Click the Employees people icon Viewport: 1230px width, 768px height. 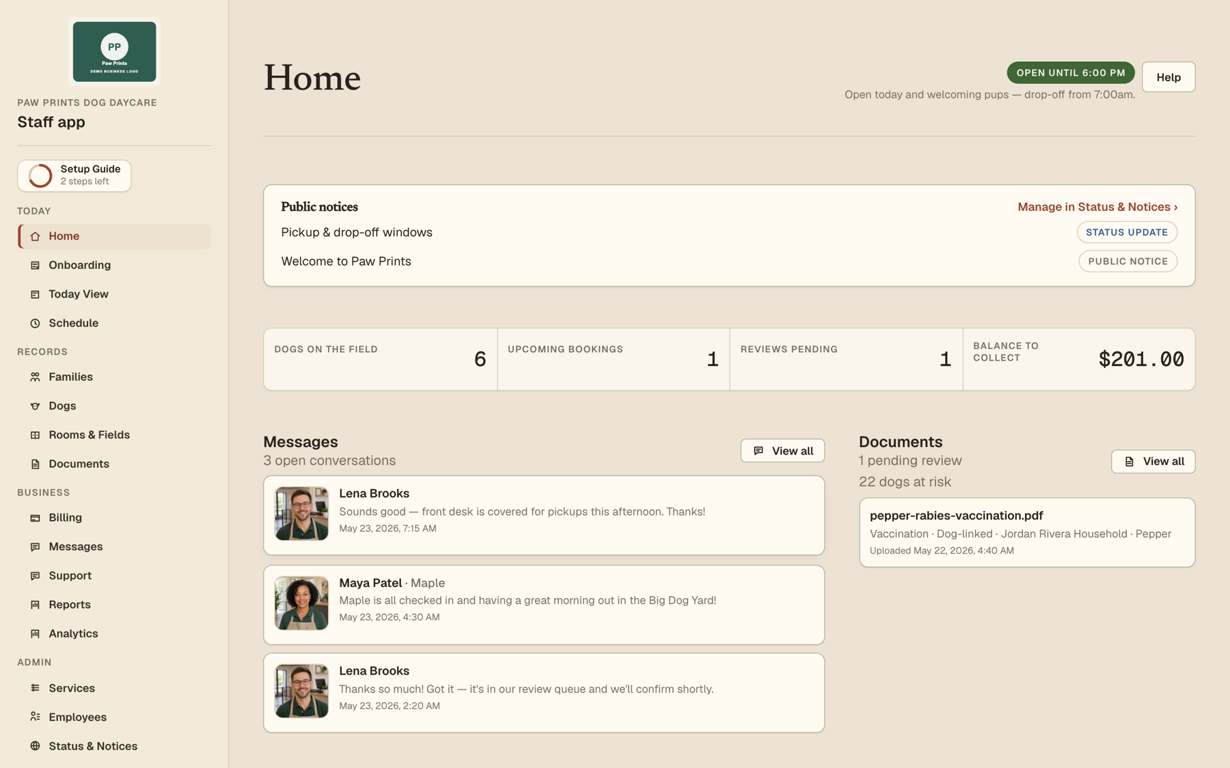[x=35, y=717]
